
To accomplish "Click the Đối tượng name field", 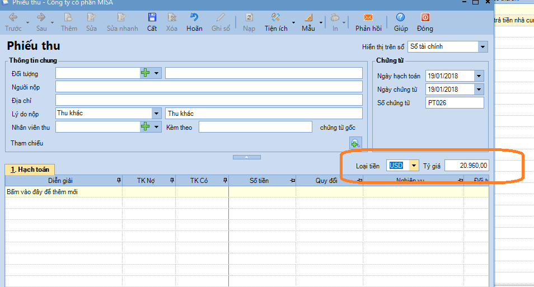I will tap(264, 73).
